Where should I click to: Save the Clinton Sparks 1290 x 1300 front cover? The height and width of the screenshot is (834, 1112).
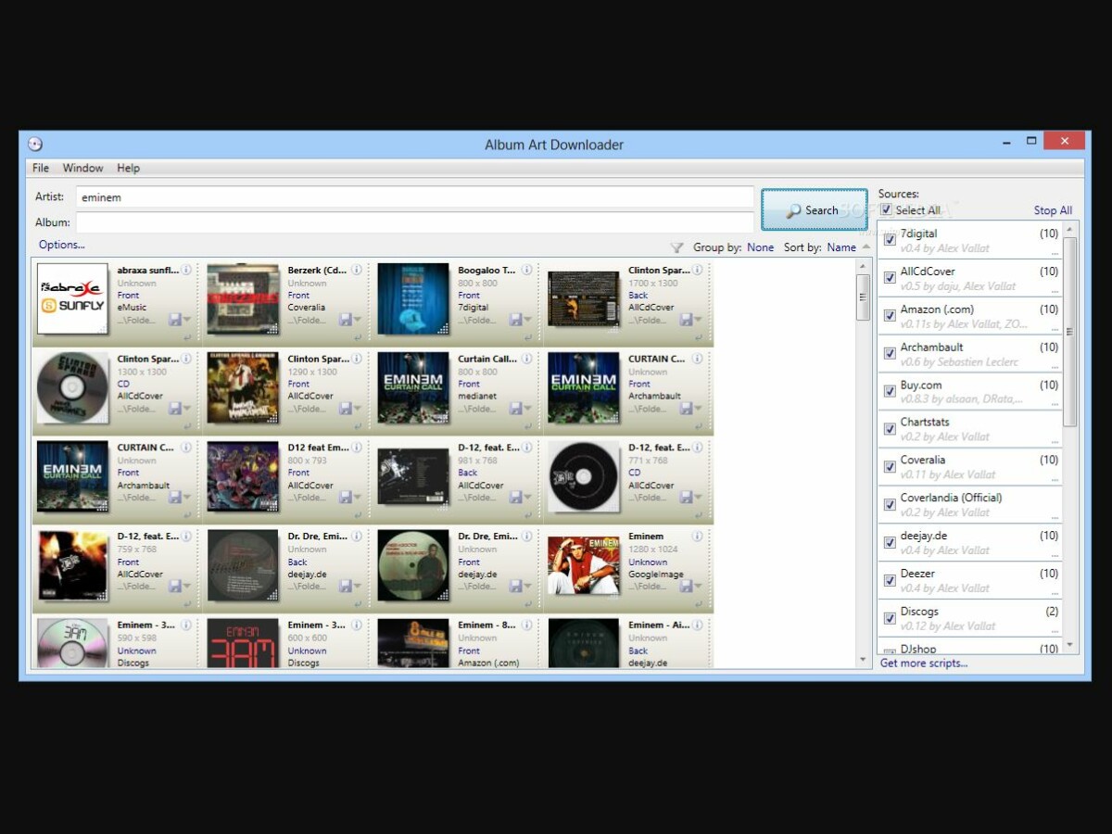click(346, 409)
